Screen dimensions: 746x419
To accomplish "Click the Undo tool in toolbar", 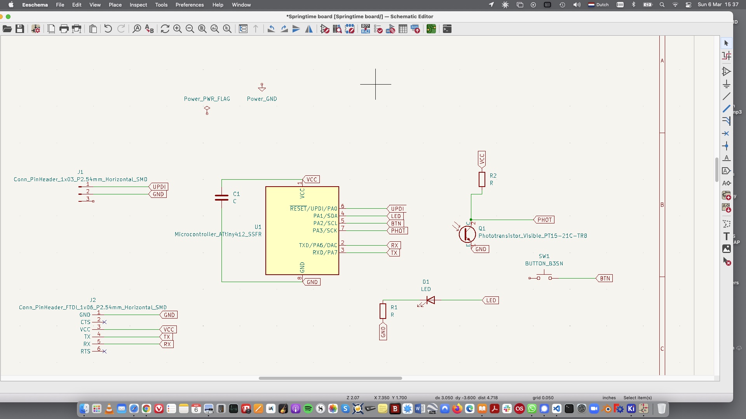I will (x=108, y=29).
